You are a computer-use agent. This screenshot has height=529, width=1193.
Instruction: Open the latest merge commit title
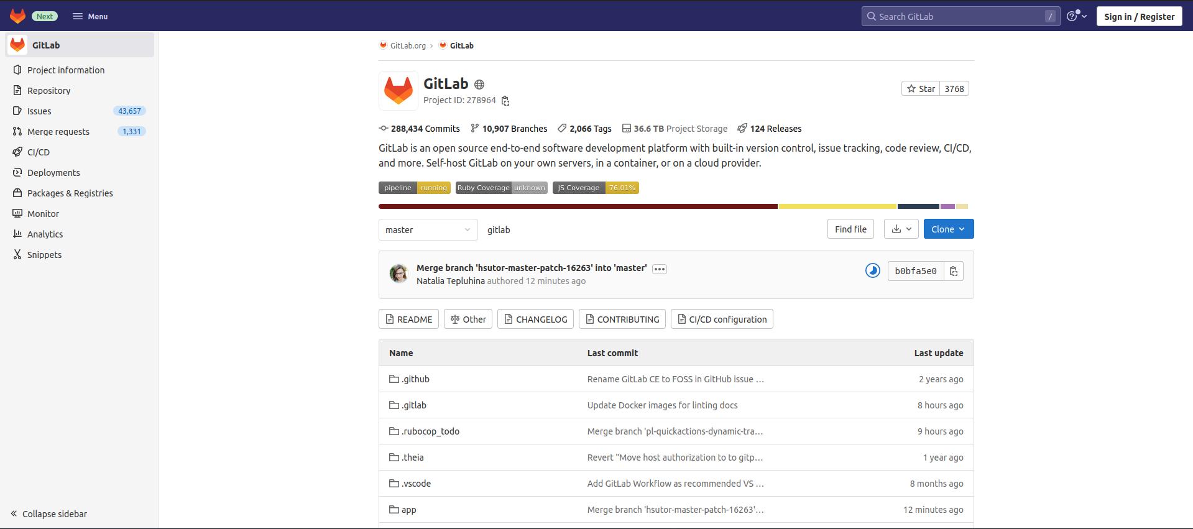[532, 268]
